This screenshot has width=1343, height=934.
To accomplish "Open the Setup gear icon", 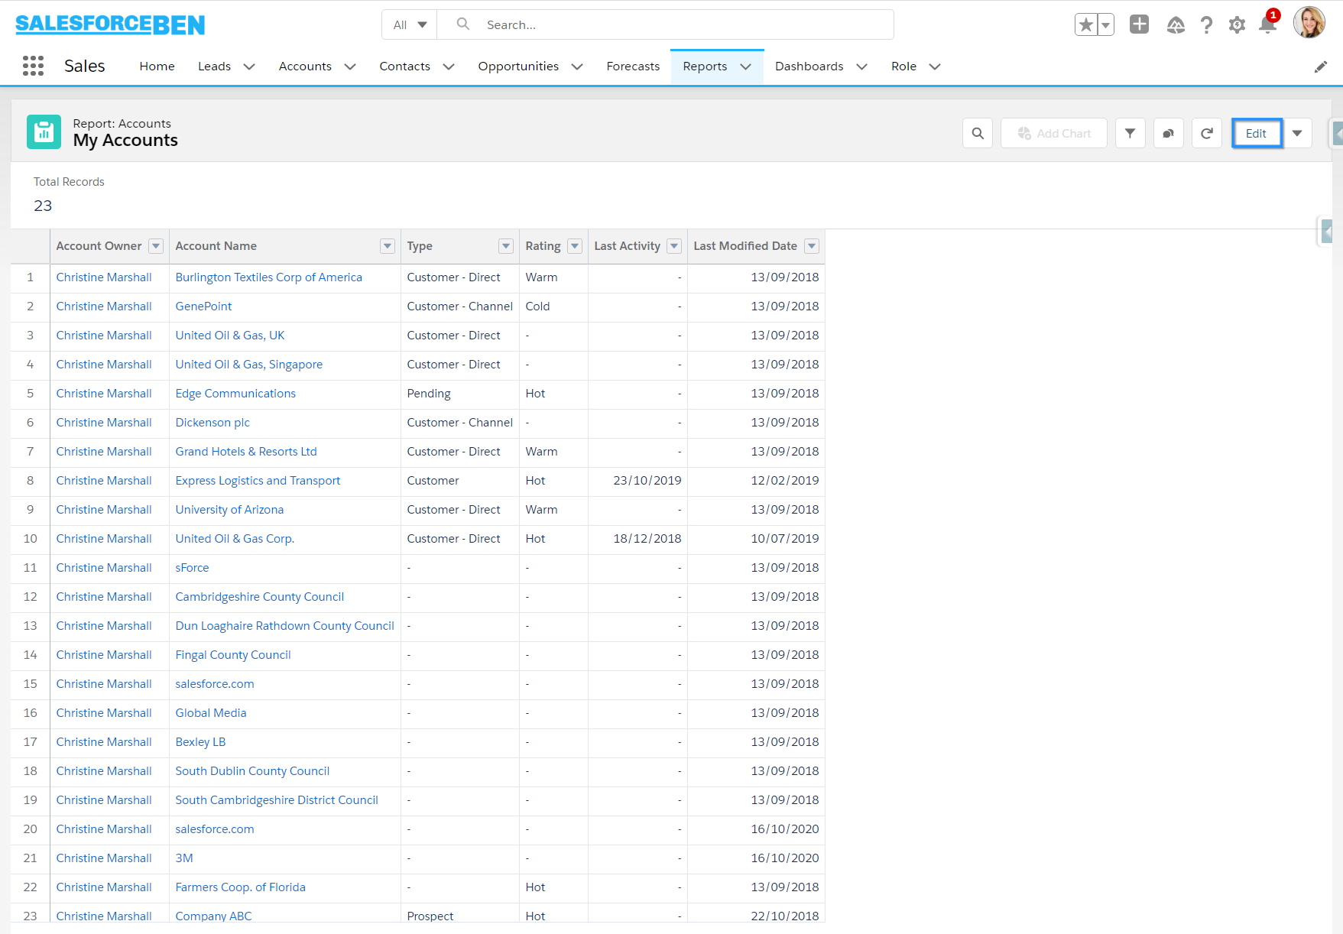I will point(1237,25).
